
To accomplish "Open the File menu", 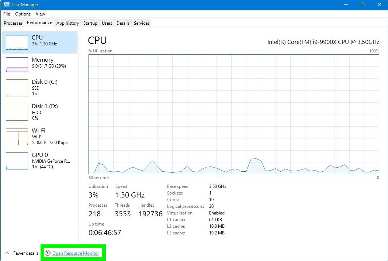I will (6, 14).
